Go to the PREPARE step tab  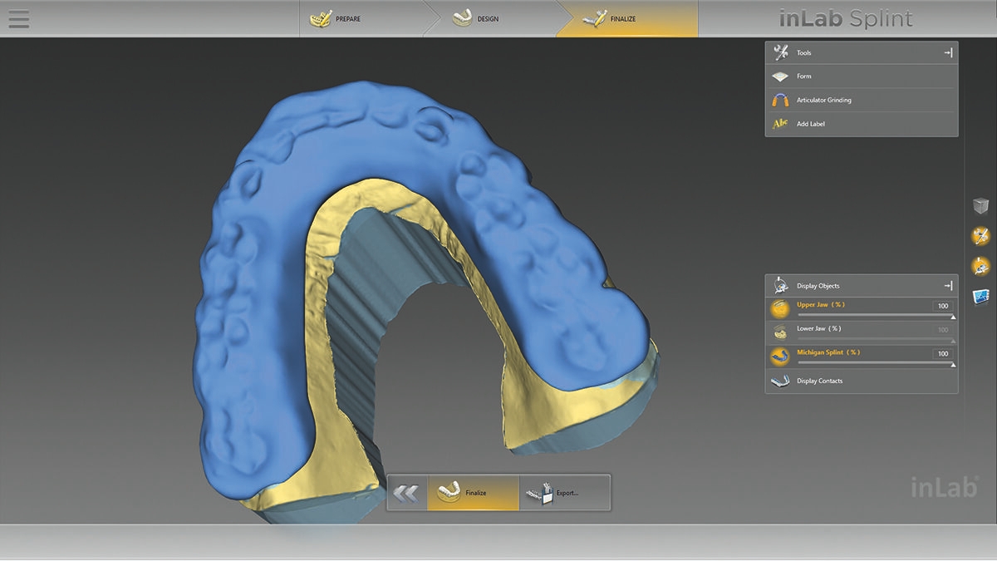click(x=362, y=18)
